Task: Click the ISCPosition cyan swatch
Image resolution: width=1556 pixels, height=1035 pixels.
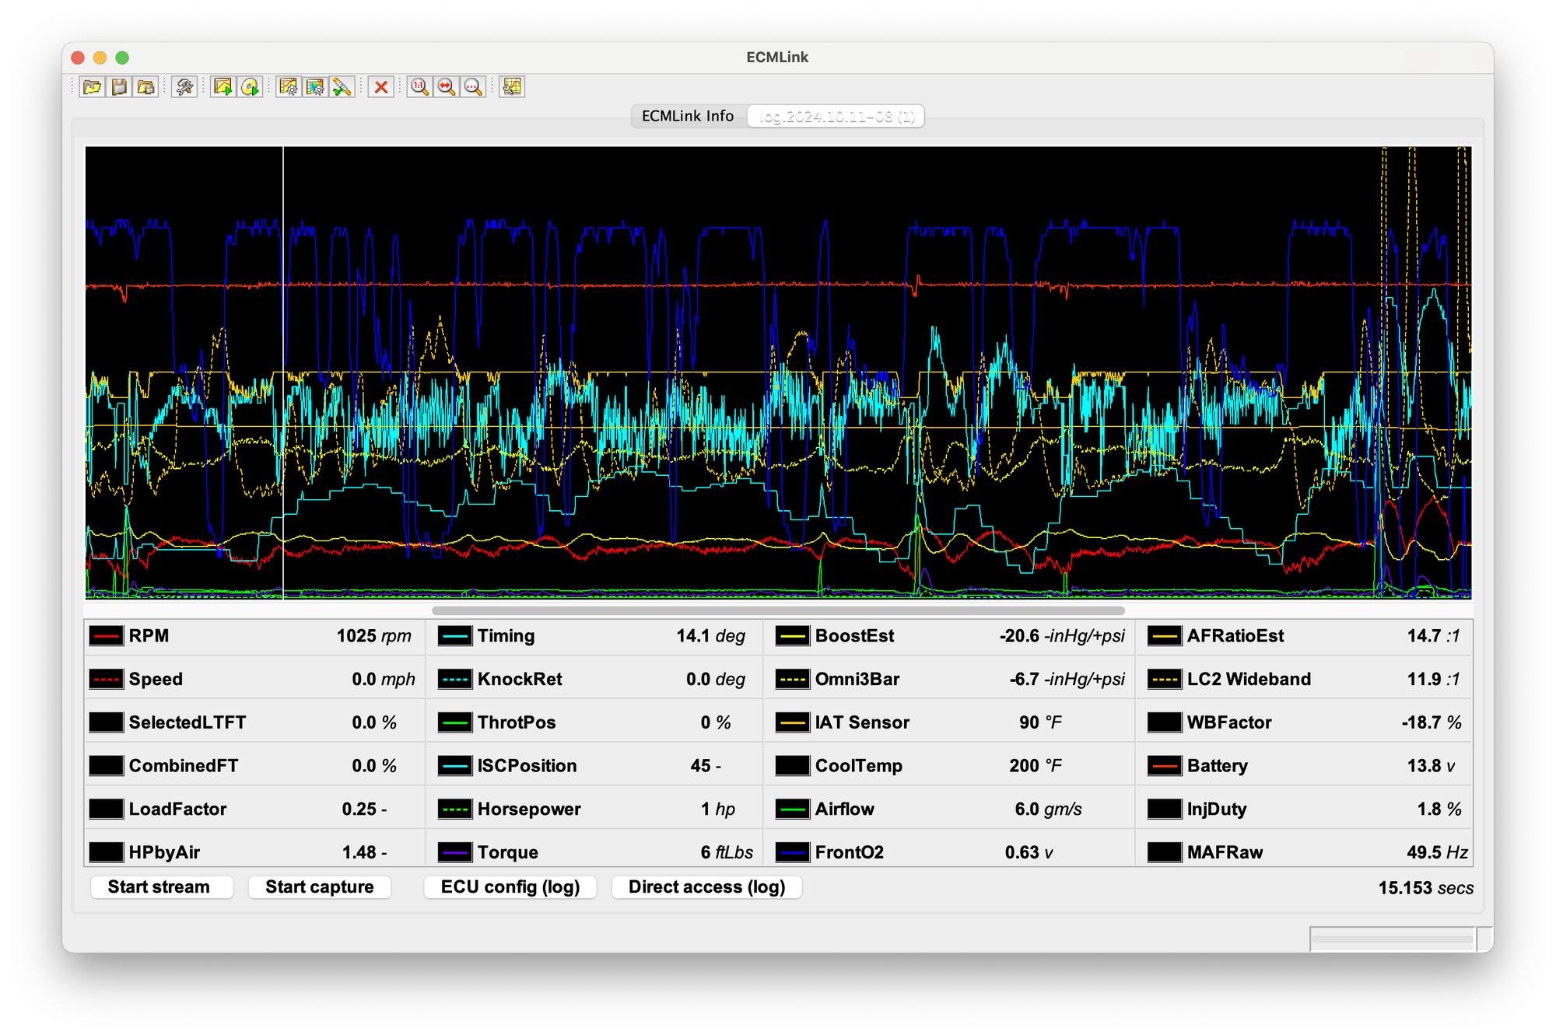Action: tap(455, 766)
